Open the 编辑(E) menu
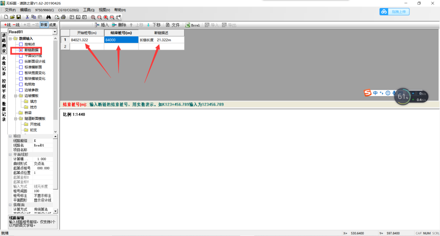Image resolution: width=440 pixels, height=236 pixels. pyautogui.click(x=25, y=10)
